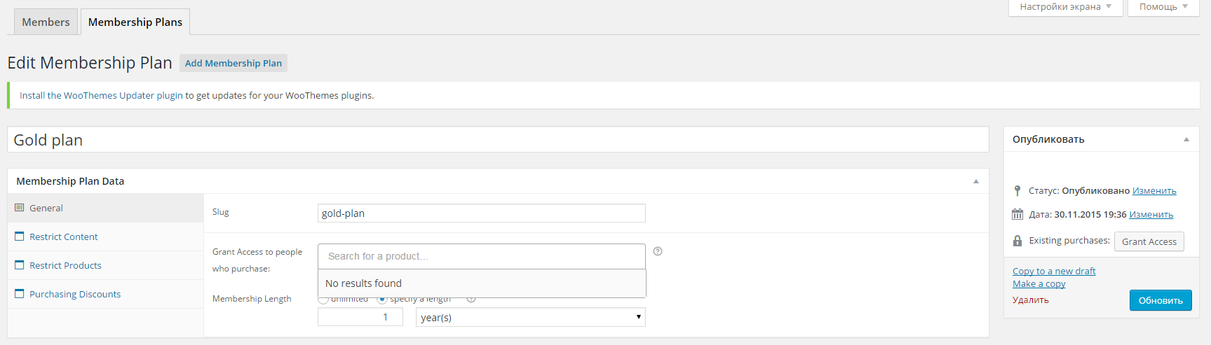
Task: Click the Search for a product field
Action: point(481,256)
